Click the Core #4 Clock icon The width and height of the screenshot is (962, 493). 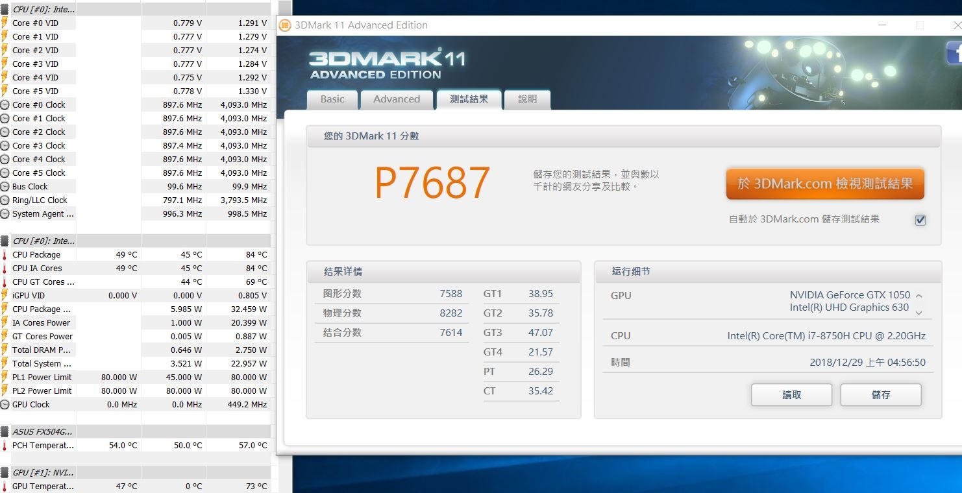(5, 159)
